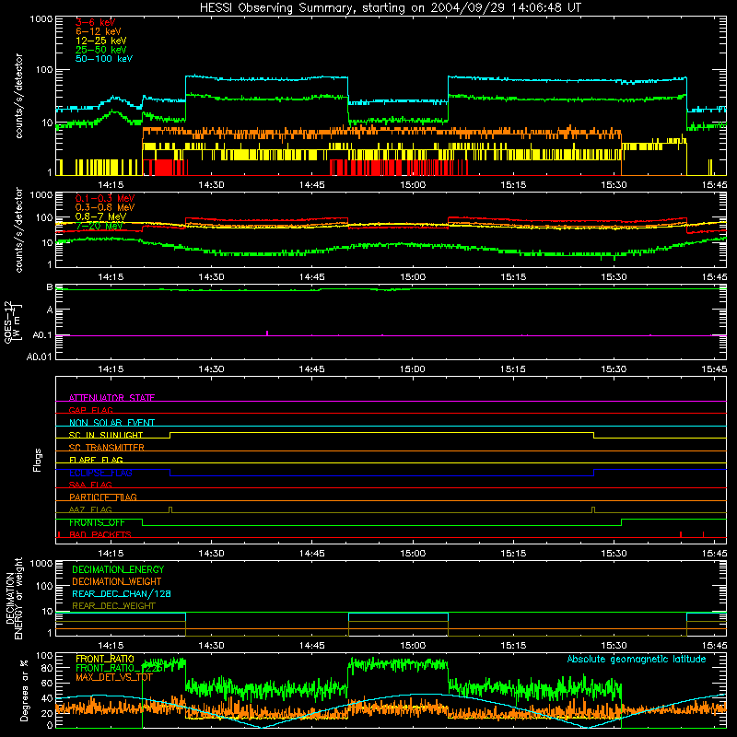The image size is (737, 737).
Task: Select the SAA_FLAG label
Action: pyautogui.click(x=90, y=485)
